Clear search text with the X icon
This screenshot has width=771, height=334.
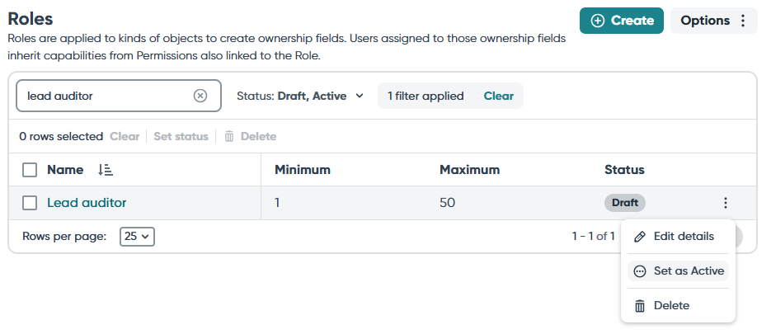[x=200, y=96]
